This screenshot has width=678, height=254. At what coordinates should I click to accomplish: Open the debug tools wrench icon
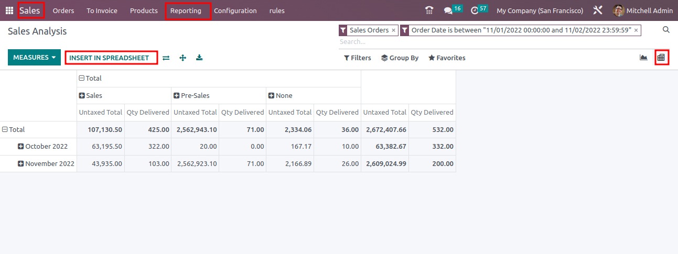598,10
